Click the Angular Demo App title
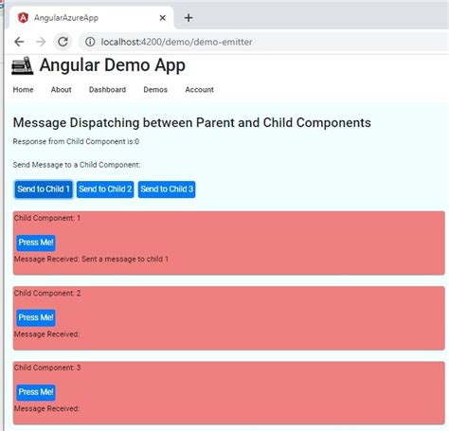 pyautogui.click(x=113, y=65)
